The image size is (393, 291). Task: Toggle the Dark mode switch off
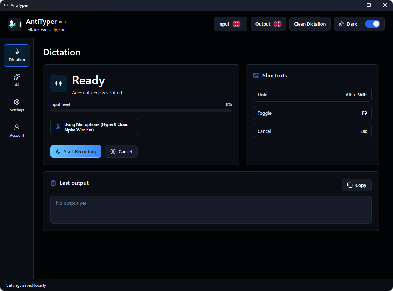372,24
